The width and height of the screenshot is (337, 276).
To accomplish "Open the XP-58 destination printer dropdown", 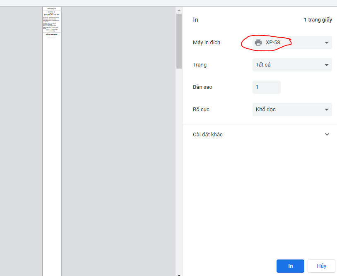I will 292,43.
